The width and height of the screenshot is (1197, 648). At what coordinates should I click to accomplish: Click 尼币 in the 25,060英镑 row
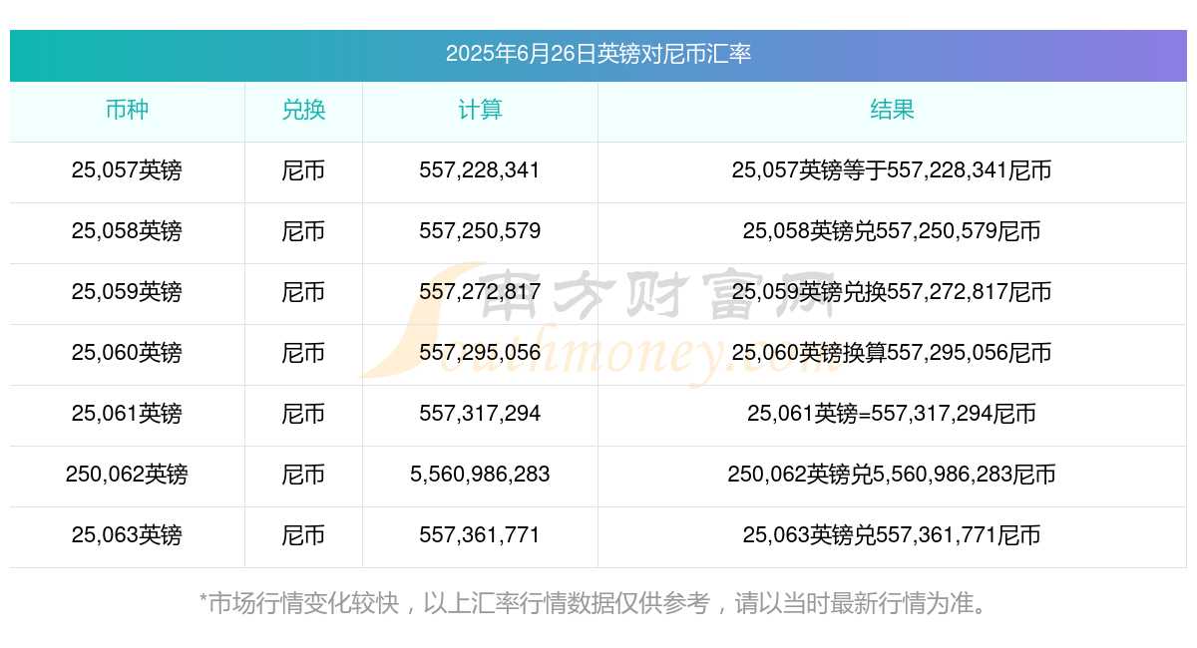coord(303,353)
